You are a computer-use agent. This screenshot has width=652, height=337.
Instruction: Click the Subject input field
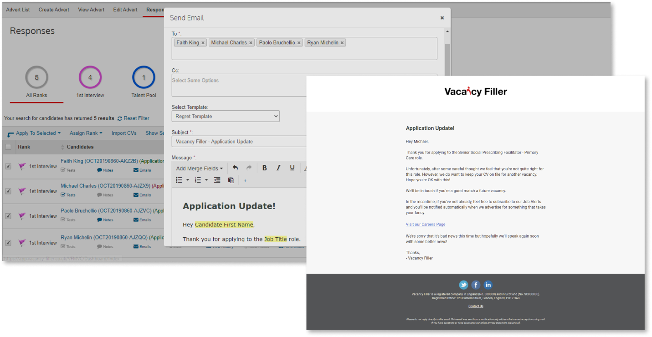(239, 142)
